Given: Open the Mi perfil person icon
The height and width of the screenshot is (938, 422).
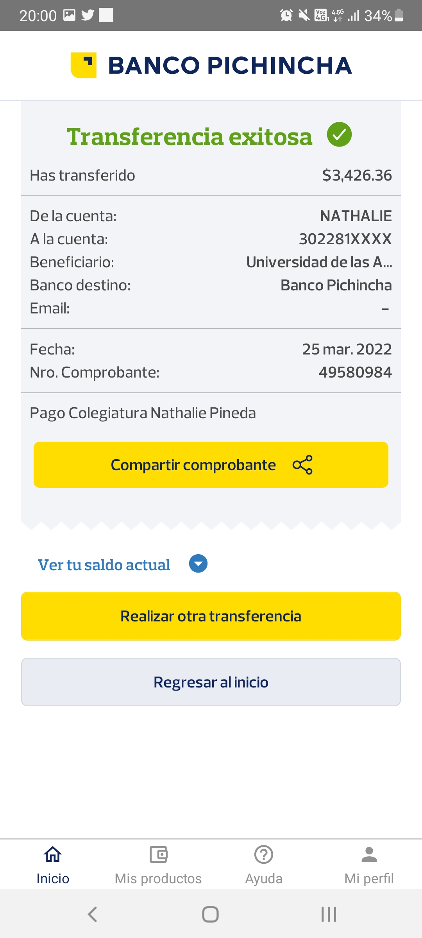Looking at the screenshot, I should [369, 855].
